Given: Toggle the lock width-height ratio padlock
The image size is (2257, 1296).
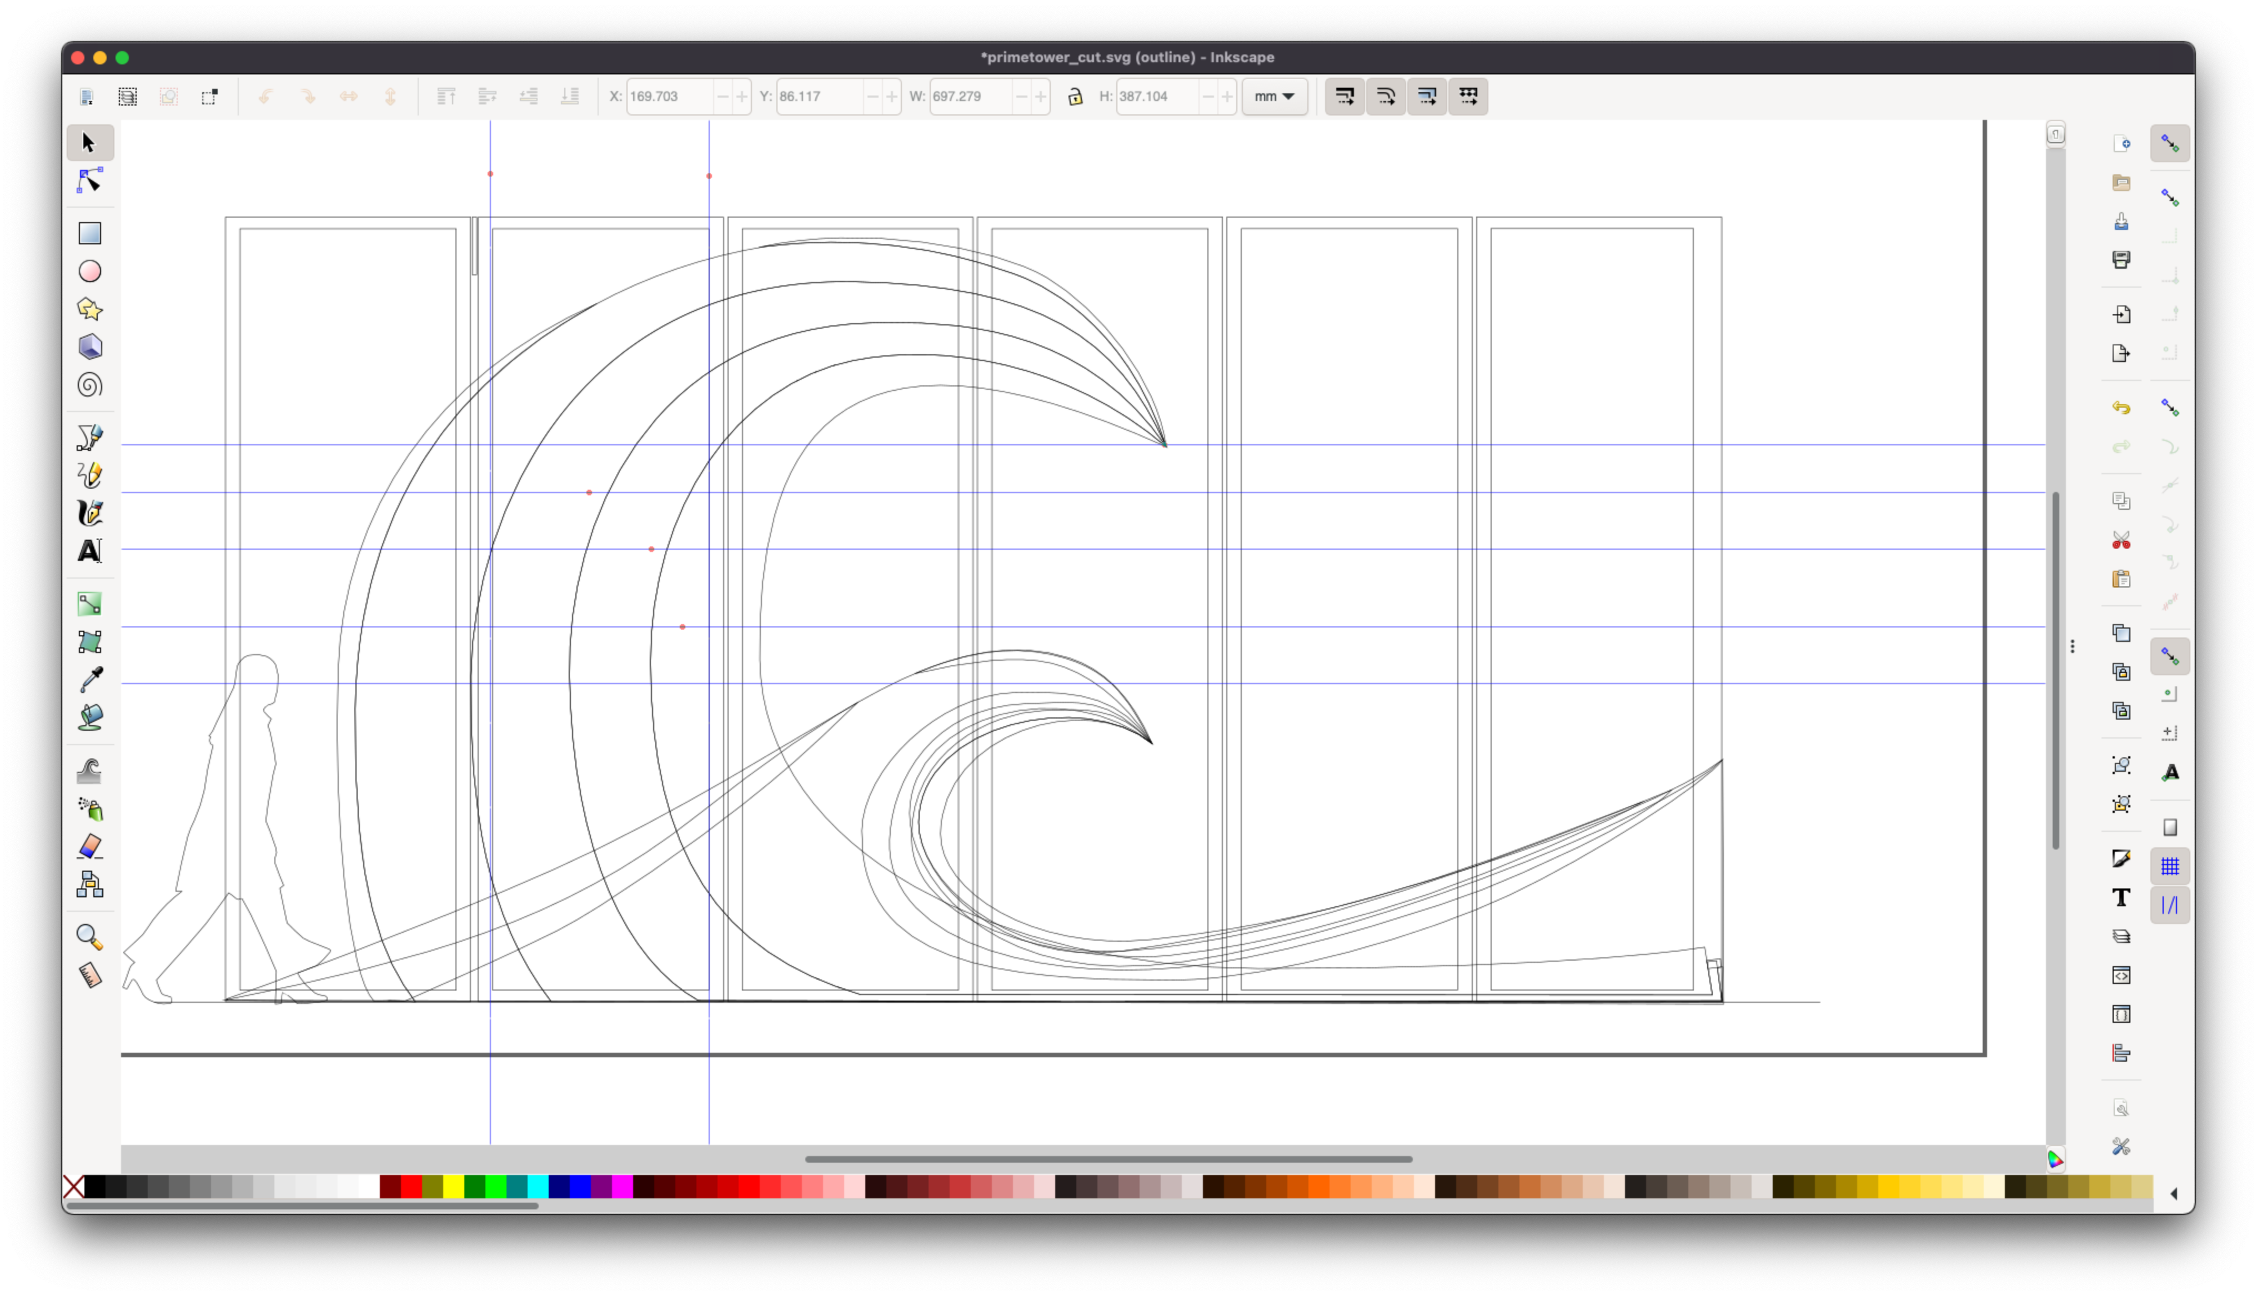Looking at the screenshot, I should [x=1075, y=96].
